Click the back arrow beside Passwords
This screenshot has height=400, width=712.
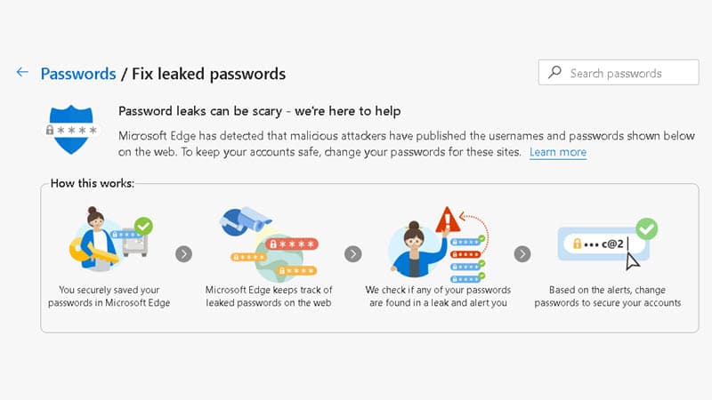pos(22,73)
